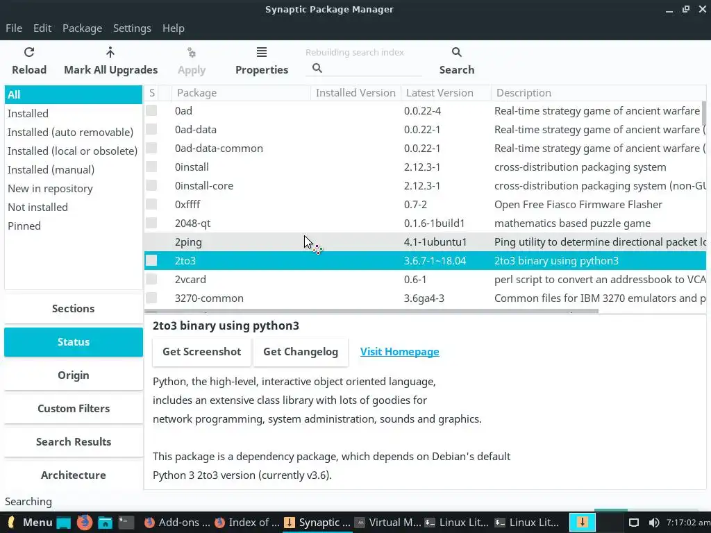The image size is (711, 533).
Task: Select Installed (auto removable) filter
Action: (74, 133)
